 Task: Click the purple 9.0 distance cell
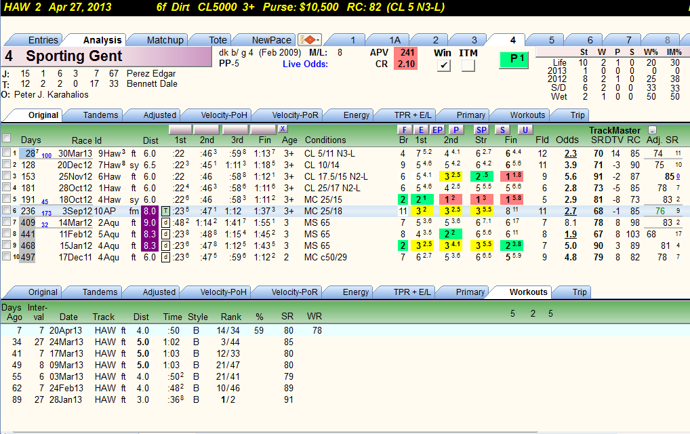150,222
